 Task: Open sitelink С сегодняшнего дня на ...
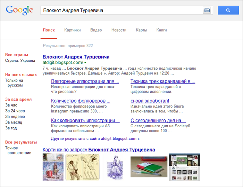158,120
